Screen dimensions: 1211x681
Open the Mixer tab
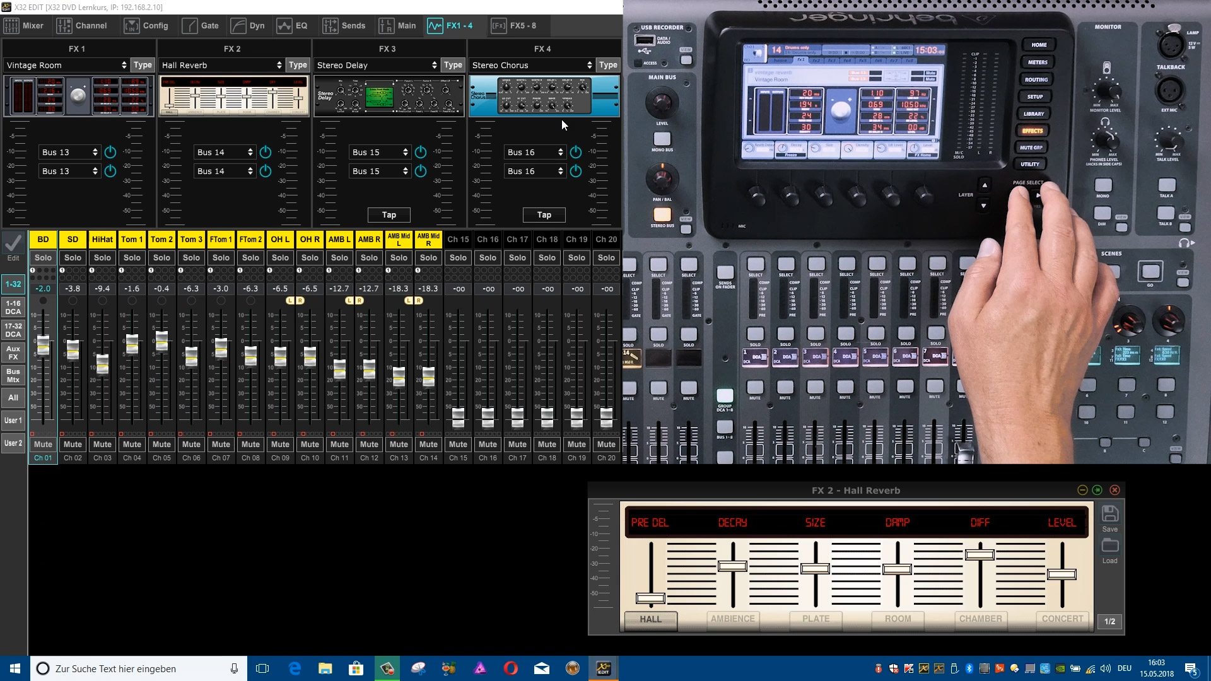[24, 26]
